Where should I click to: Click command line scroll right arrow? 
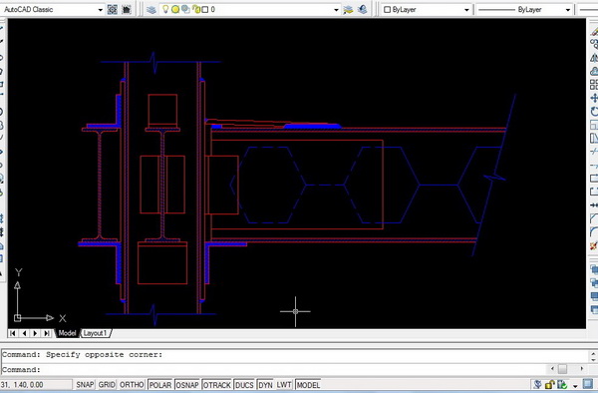[582, 369]
